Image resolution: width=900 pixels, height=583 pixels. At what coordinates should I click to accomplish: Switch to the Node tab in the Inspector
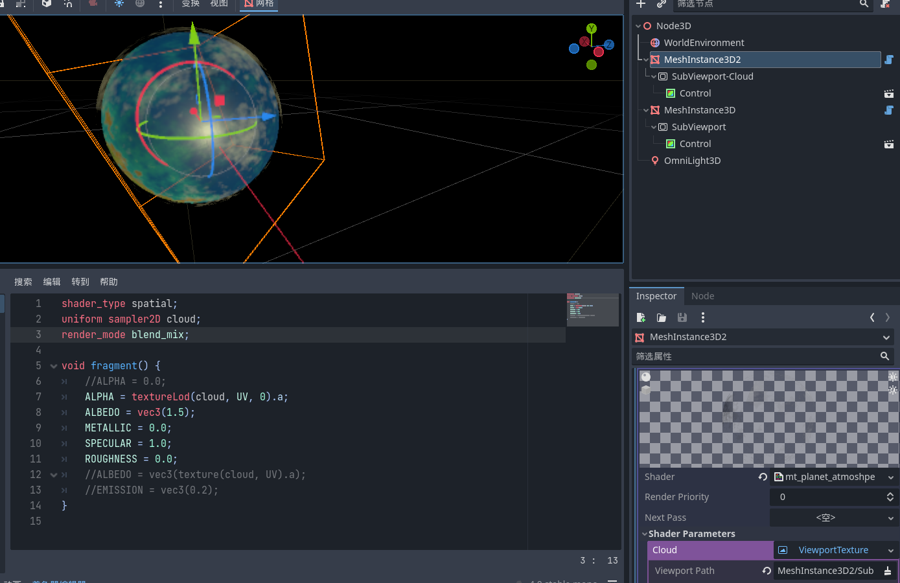(702, 296)
